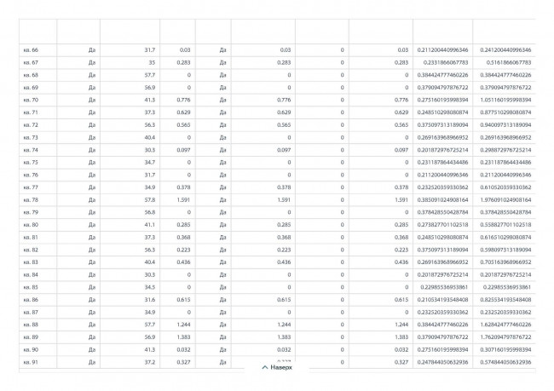The height and width of the screenshot is (391, 554).
Task: Select the value '0.210534193548408'
Action: tap(442, 300)
